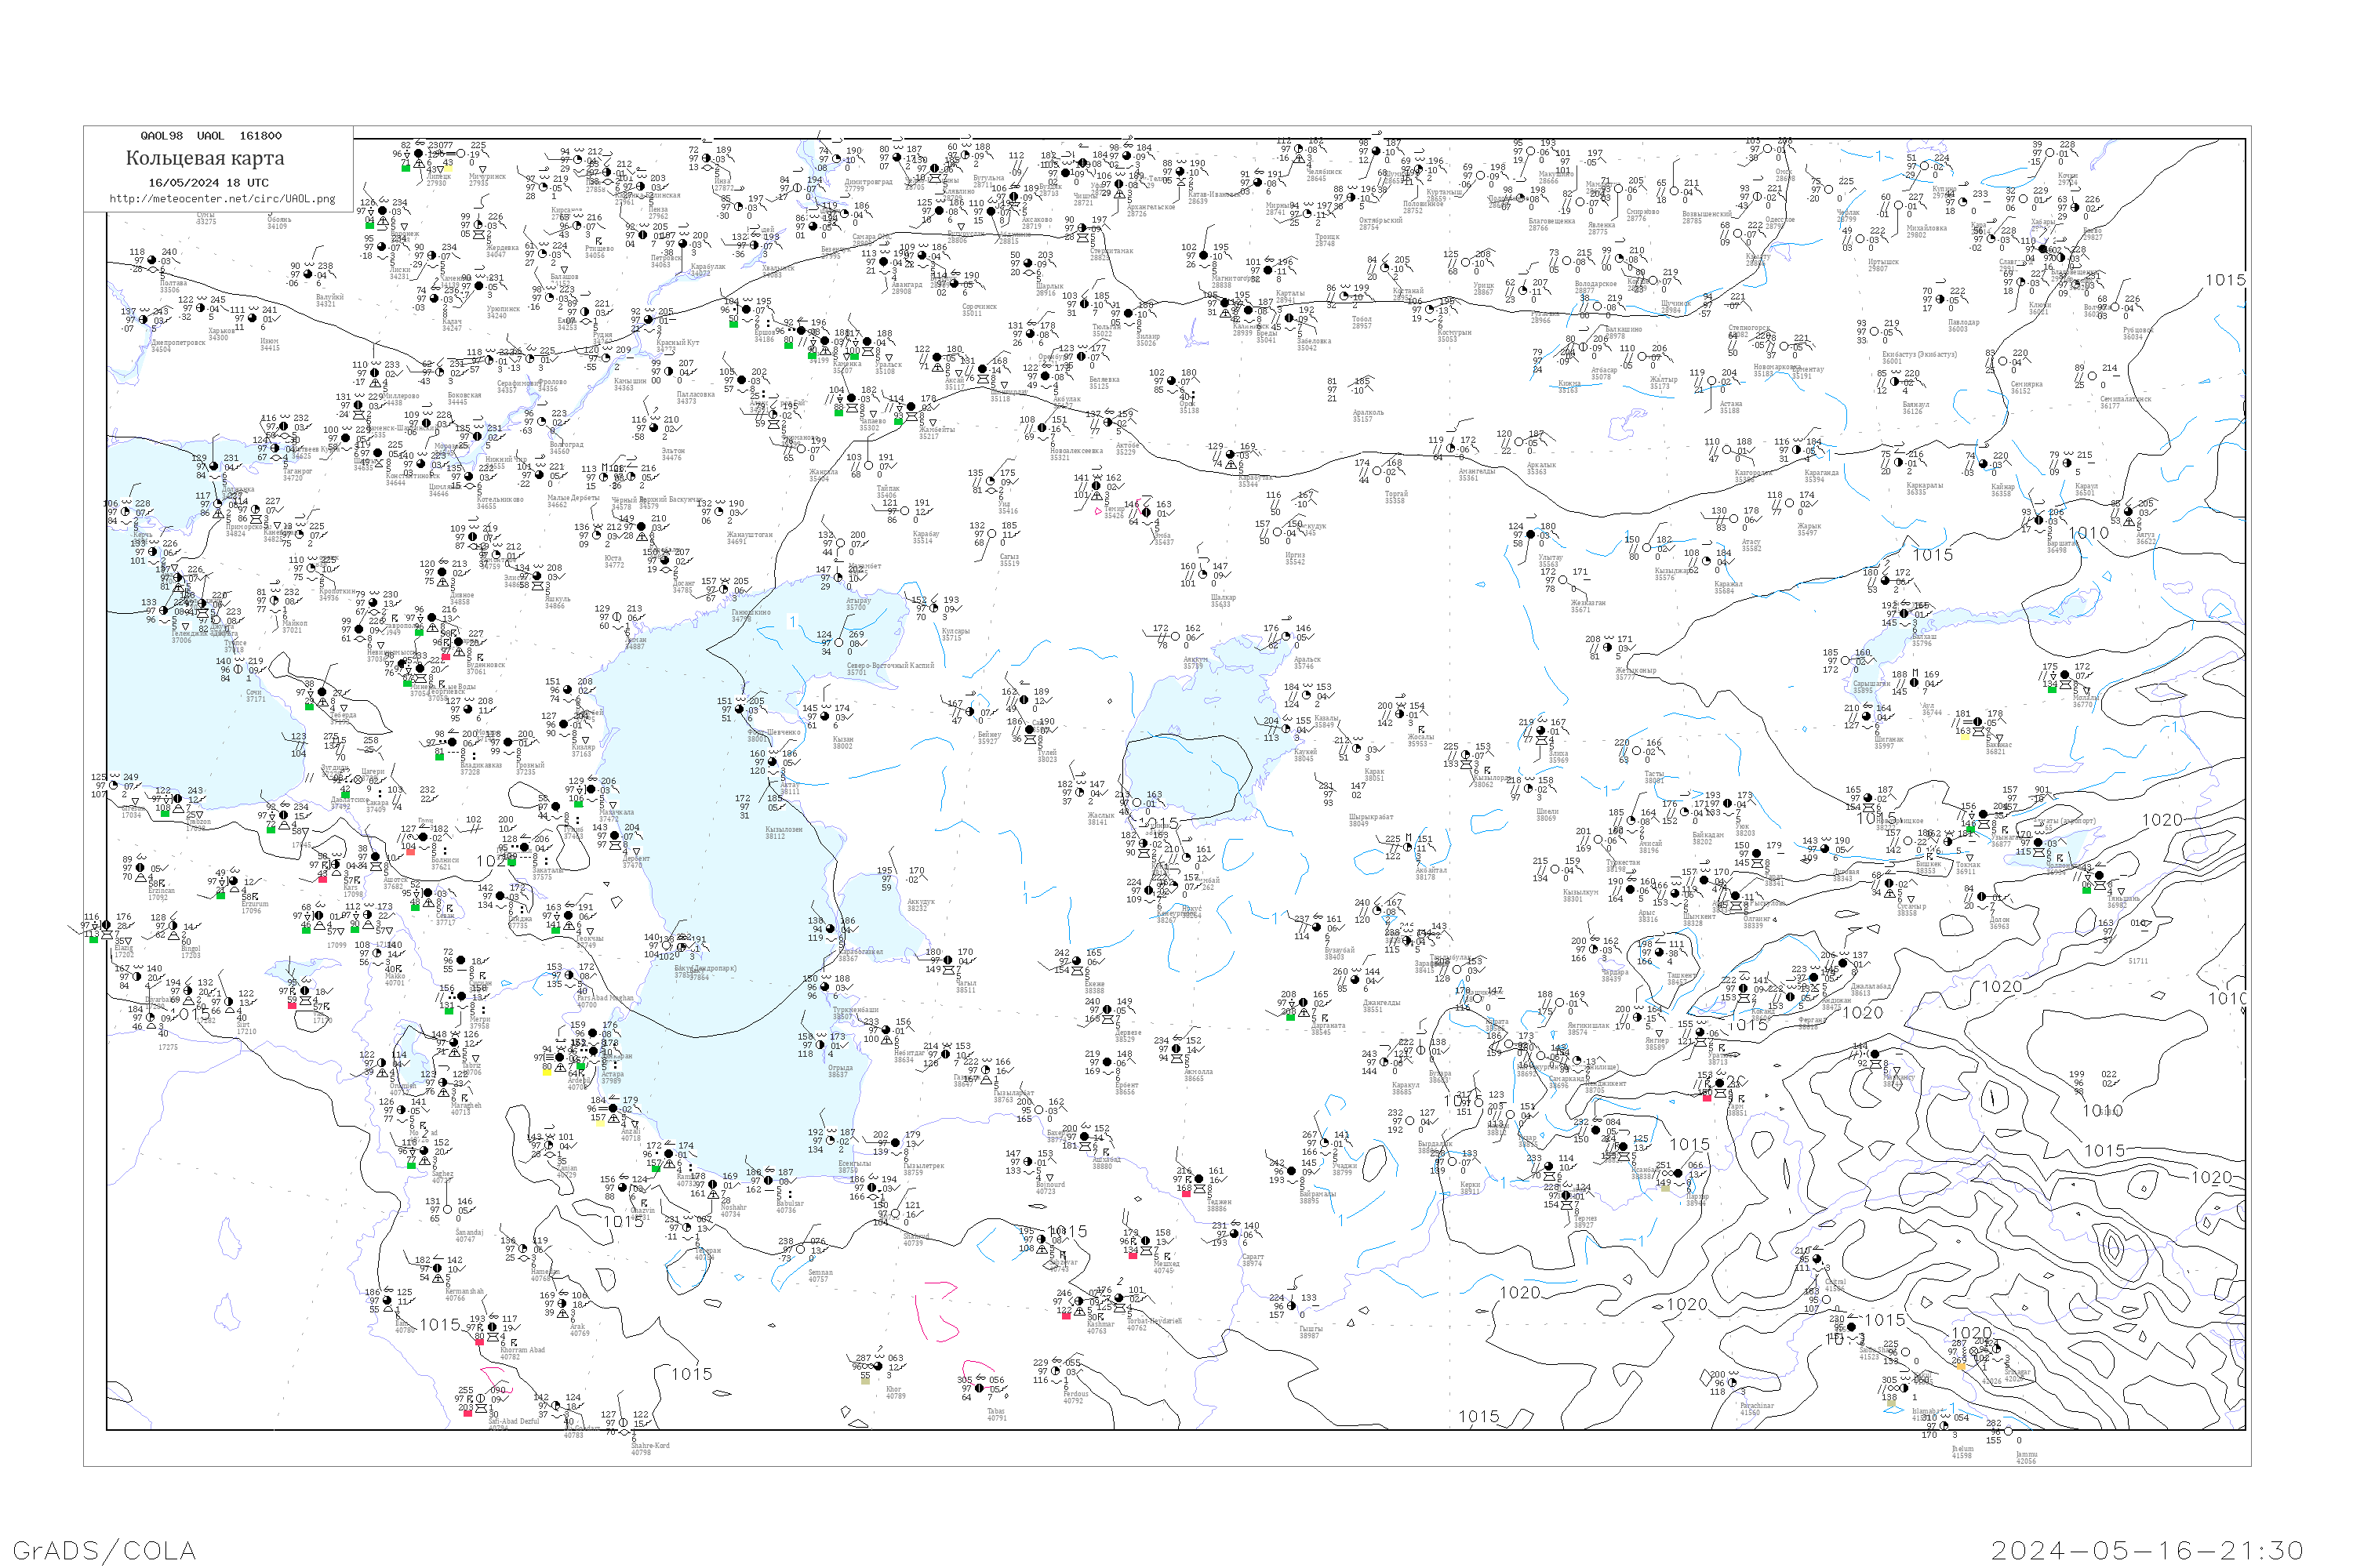Click the GrADS/COLA footer label
Viewport: 2353px width, 1568px height.
click(x=104, y=1551)
